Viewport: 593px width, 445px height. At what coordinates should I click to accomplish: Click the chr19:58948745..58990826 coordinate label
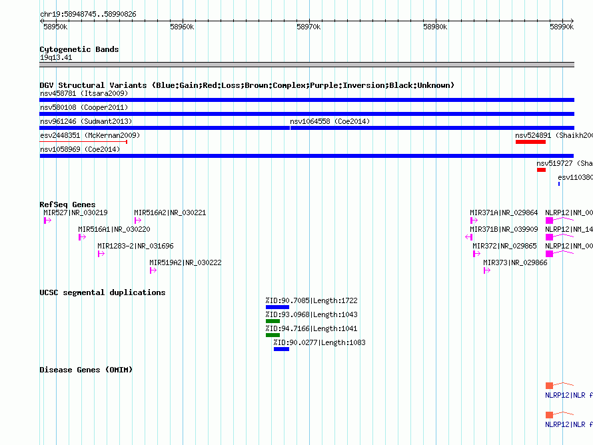(88, 15)
